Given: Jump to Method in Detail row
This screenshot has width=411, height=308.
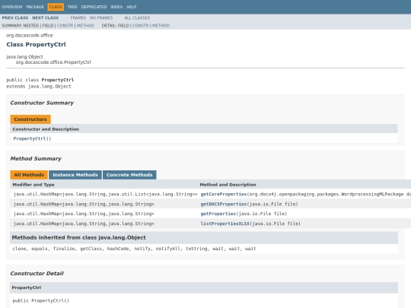Looking at the screenshot, I should tap(161, 25).
